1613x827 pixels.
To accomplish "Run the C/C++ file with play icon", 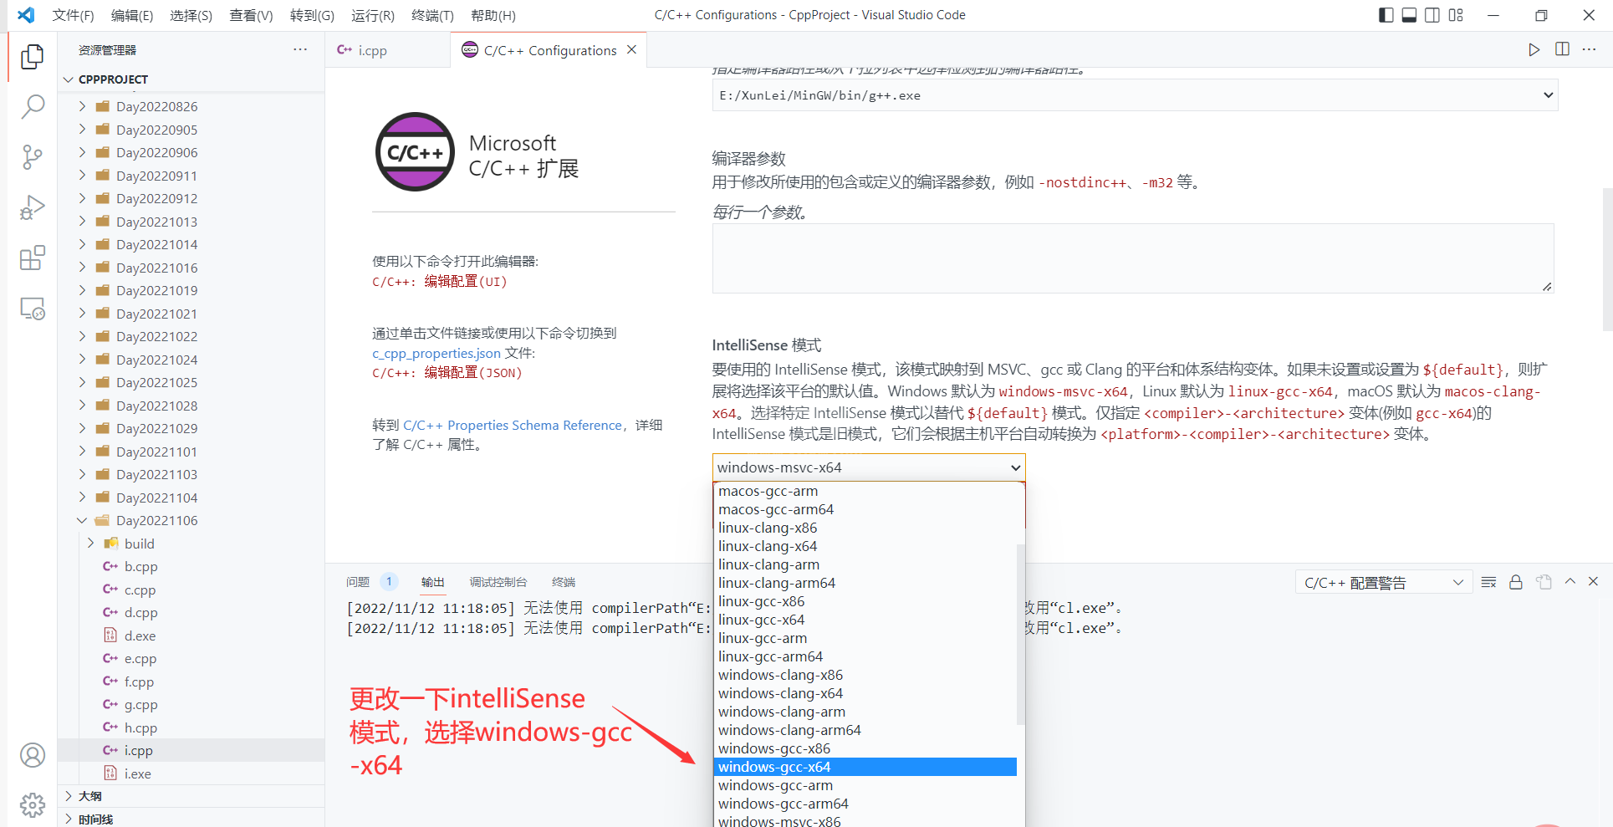I will point(1534,49).
